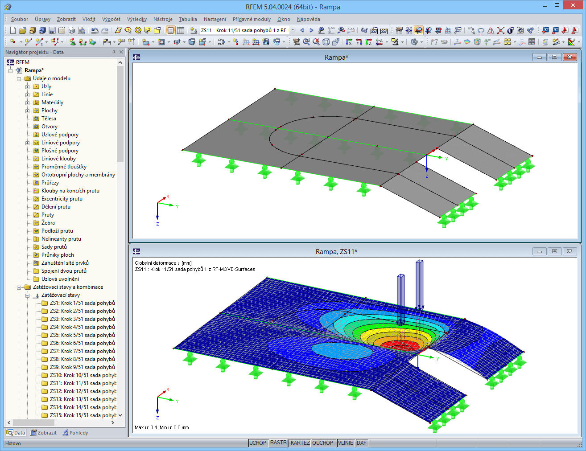Undo the last action
Viewport: 586px width, 451px height.
click(95, 30)
